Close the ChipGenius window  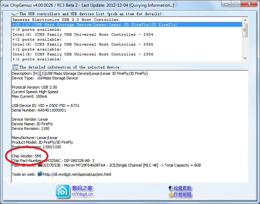(249, 4)
